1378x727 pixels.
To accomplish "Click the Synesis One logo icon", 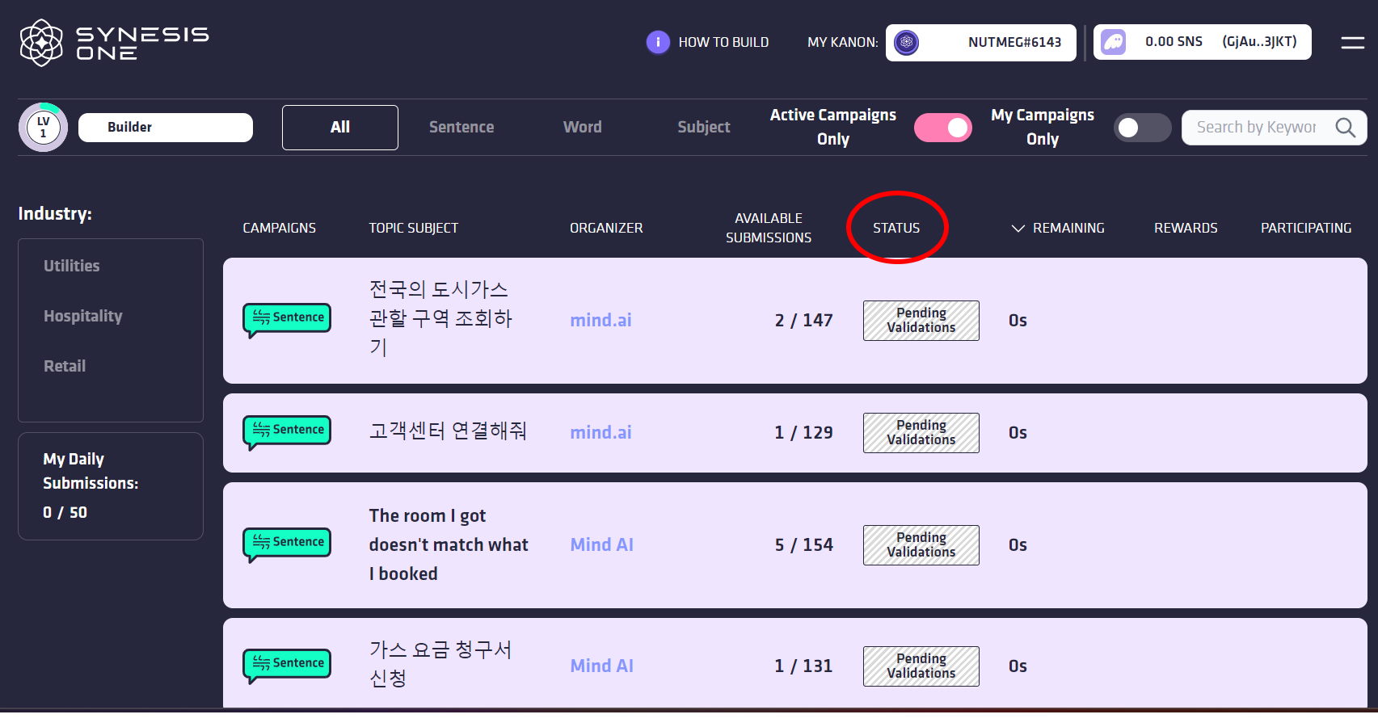I will pos(41,43).
